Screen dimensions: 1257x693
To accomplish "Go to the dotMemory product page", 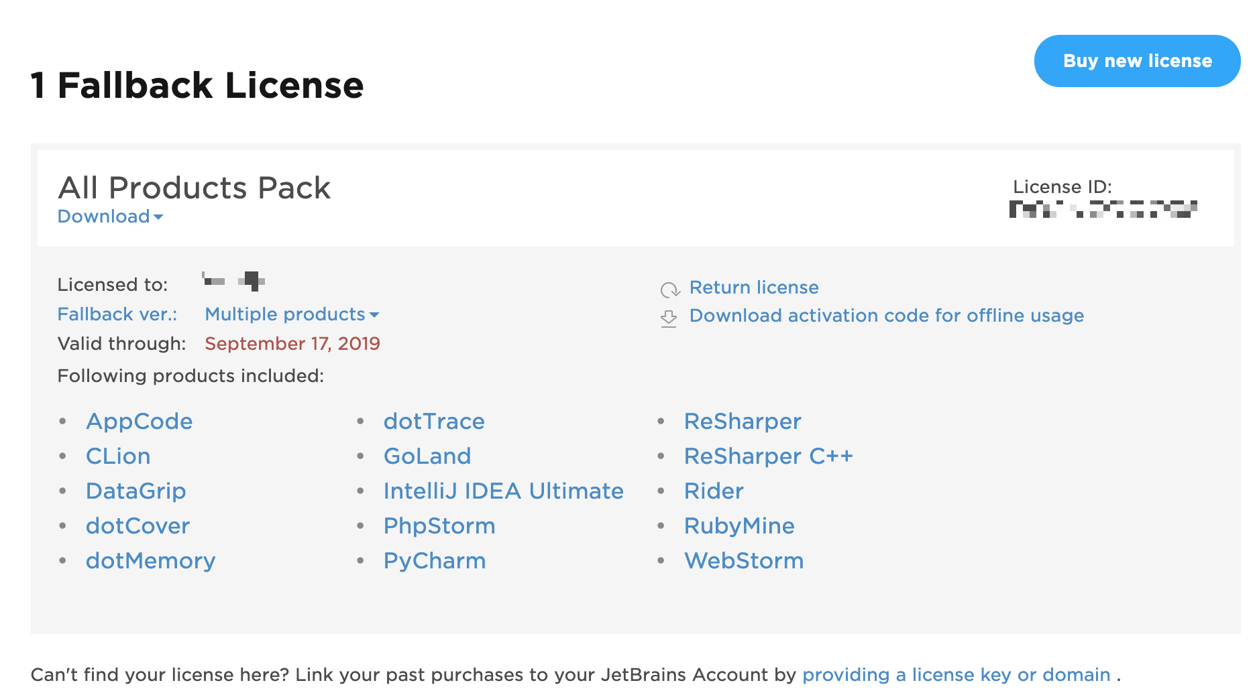I will click(151, 561).
